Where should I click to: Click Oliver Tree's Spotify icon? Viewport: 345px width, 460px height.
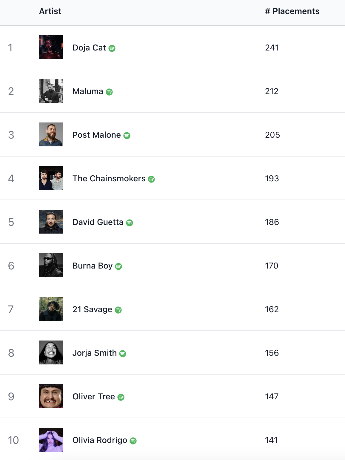tap(121, 397)
